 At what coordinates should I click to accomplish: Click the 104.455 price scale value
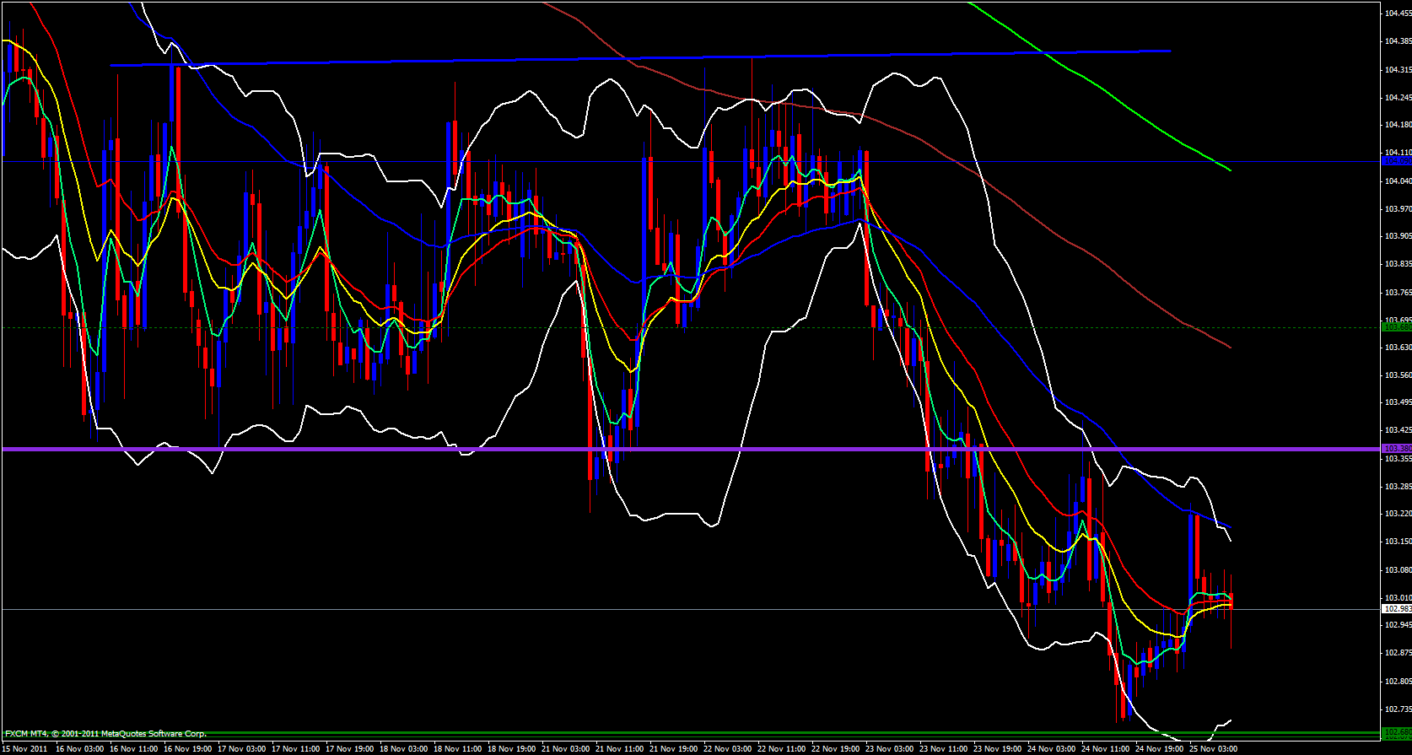click(1397, 13)
